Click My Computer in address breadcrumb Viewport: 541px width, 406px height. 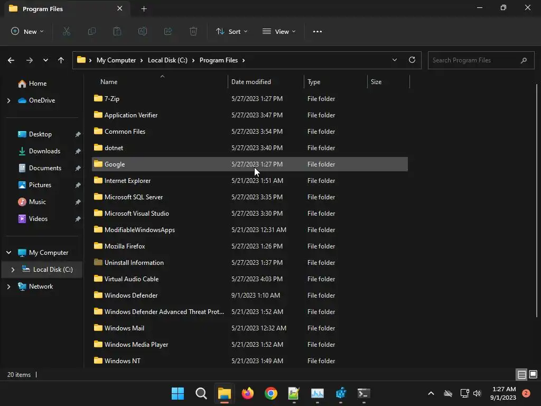[x=116, y=60]
